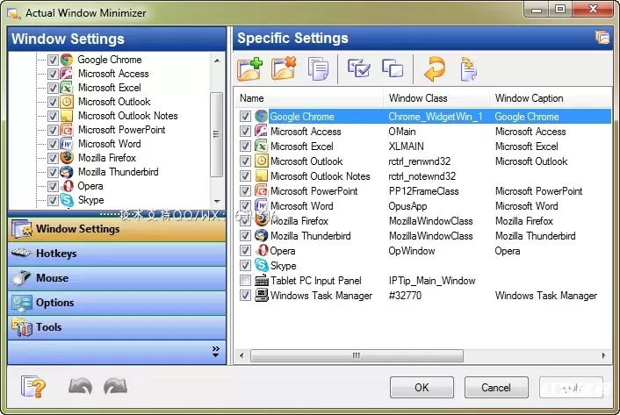620x415 pixels.
Task: Click the delete window rule icon
Action: click(x=284, y=68)
